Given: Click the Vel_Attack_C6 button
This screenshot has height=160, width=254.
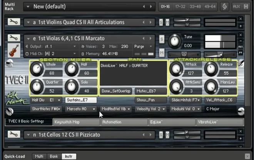Looking at the screenshot, I should (220, 100).
